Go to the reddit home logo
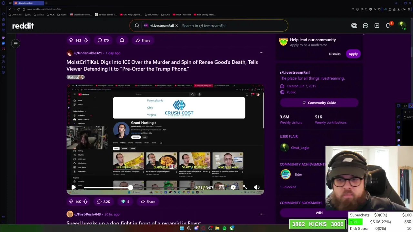413x232 pixels. coord(23,26)
